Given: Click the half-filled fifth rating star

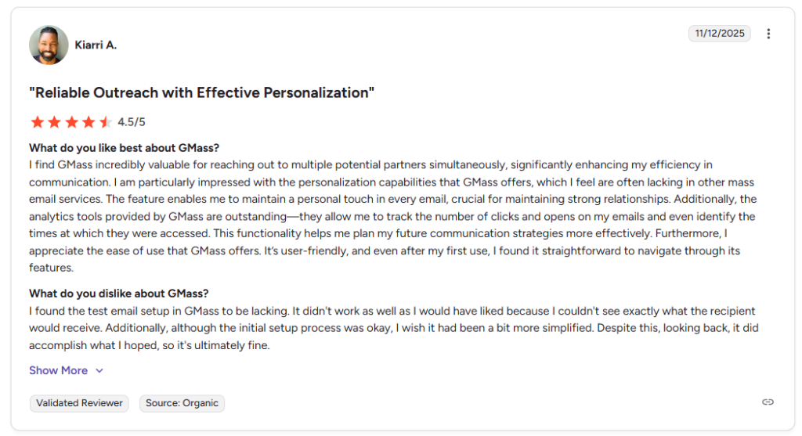Looking at the screenshot, I should (x=106, y=122).
